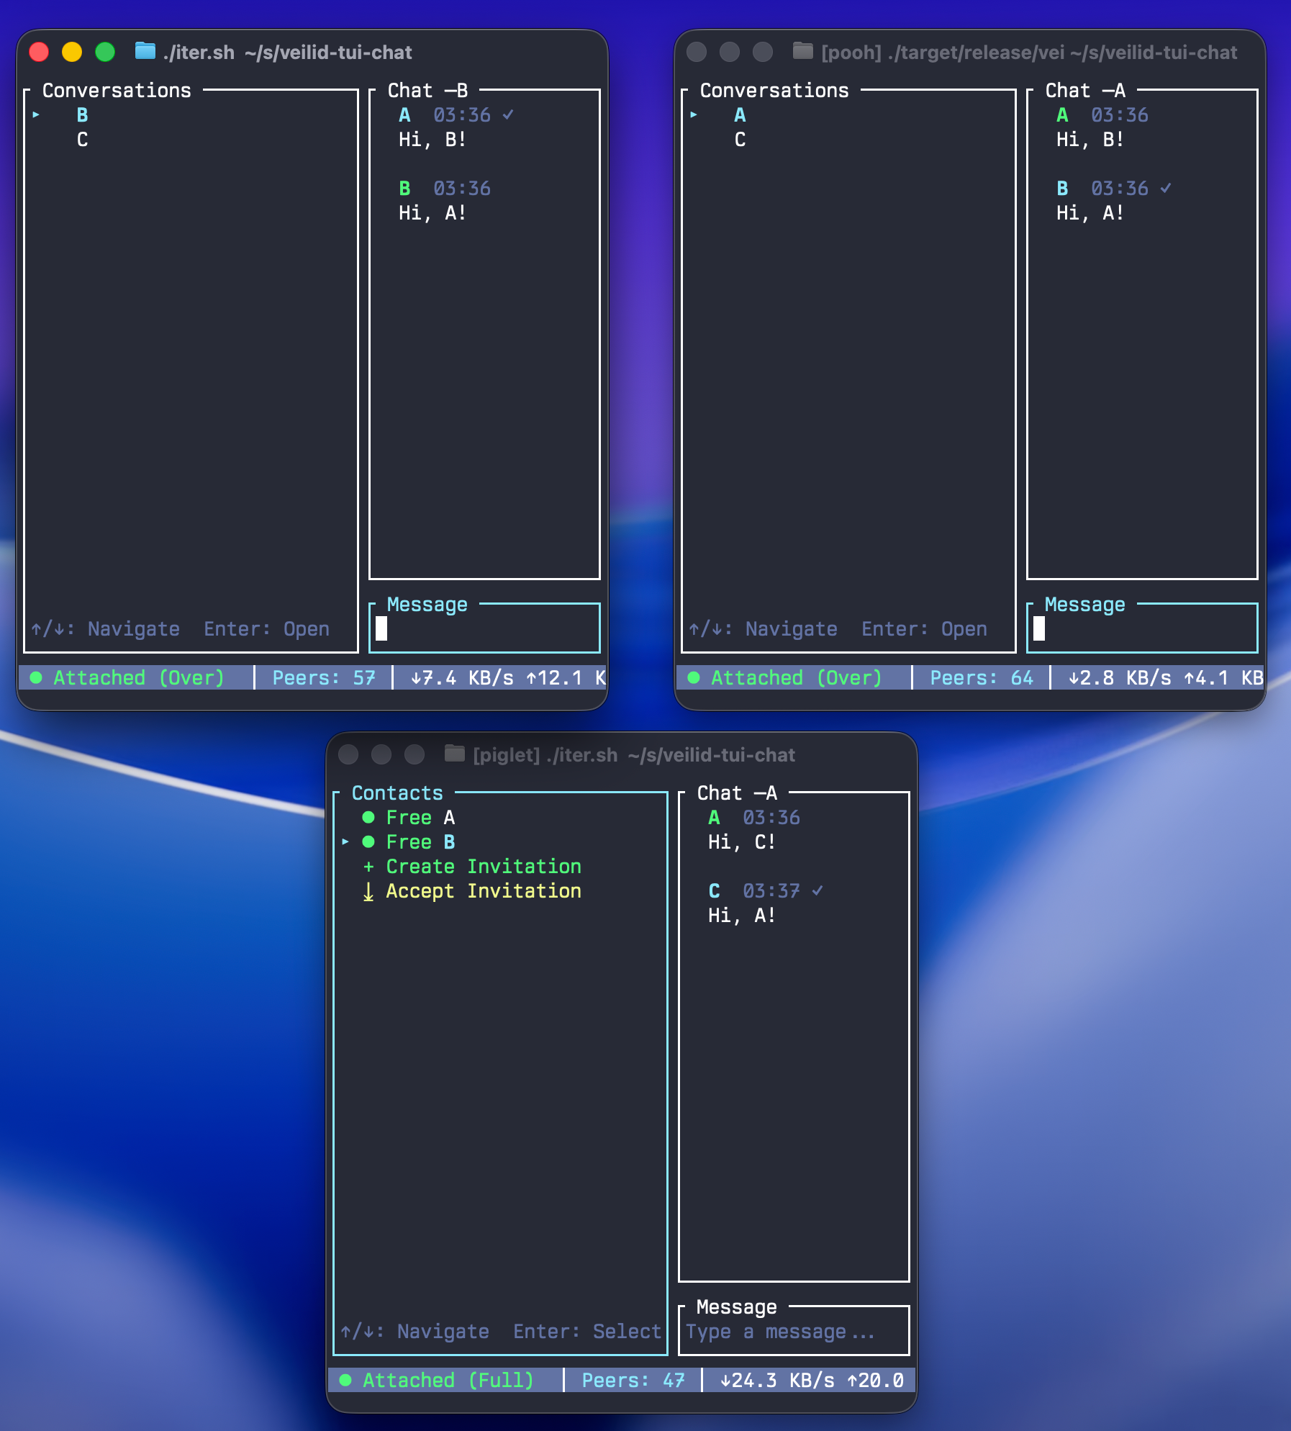Click Peers: 64 in pooh status bar
Image resolution: width=1291 pixels, height=1431 pixels.
click(981, 677)
